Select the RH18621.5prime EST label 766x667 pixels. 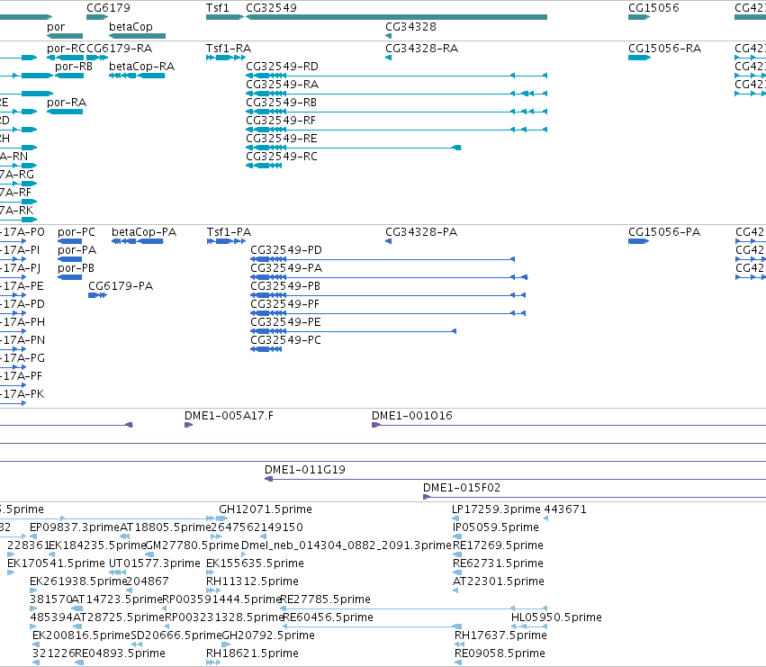pos(252,653)
